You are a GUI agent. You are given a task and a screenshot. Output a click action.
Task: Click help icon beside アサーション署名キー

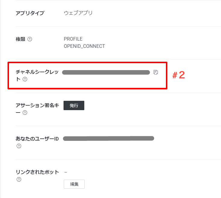pos(25,113)
